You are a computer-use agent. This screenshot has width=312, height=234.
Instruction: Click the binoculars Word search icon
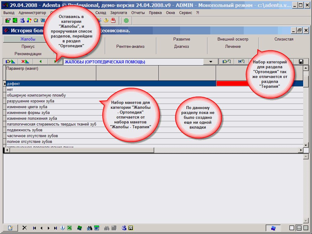(x=90, y=228)
